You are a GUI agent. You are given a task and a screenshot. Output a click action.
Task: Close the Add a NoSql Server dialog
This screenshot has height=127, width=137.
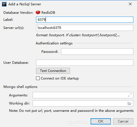(x=130, y=4)
